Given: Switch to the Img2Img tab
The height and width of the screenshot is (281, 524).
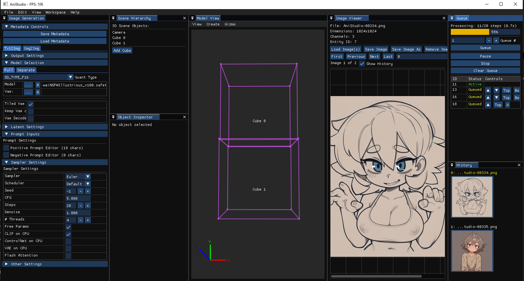Looking at the screenshot, I should pyautogui.click(x=32, y=48).
